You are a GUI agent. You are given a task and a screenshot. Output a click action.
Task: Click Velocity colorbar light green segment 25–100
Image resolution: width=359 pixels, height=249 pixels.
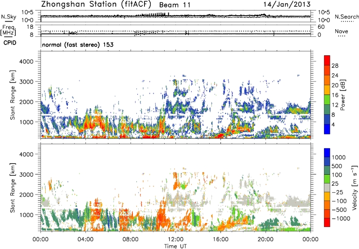tap(327, 179)
